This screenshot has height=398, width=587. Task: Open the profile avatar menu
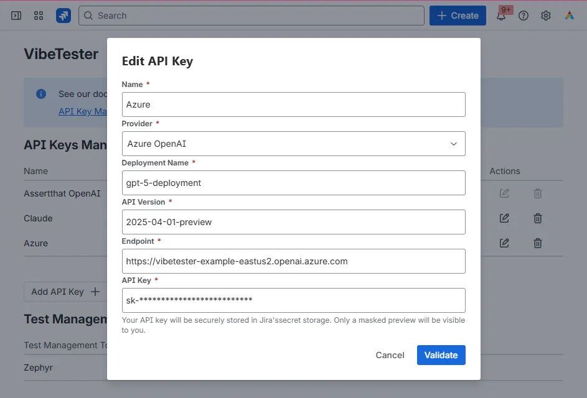(570, 16)
